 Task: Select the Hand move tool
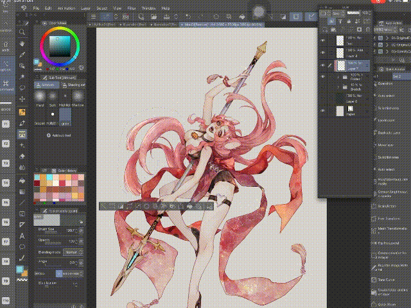point(22,44)
